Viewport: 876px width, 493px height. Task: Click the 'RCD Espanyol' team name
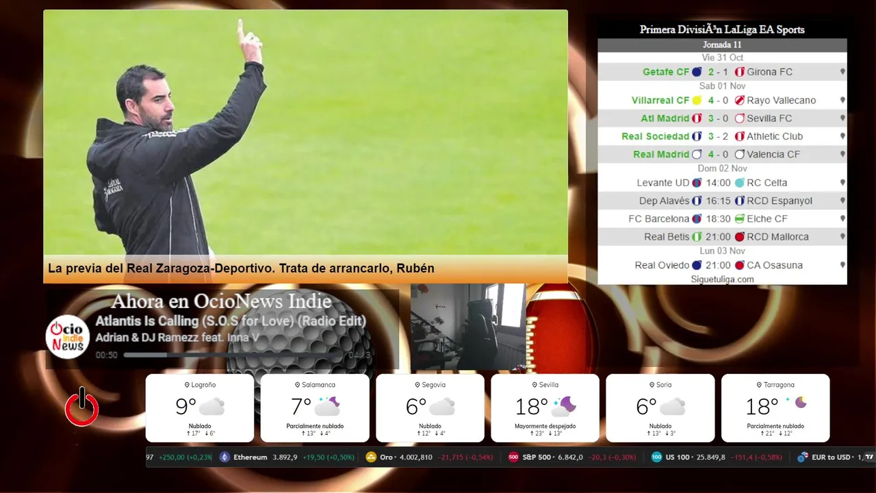pyautogui.click(x=780, y=201)
